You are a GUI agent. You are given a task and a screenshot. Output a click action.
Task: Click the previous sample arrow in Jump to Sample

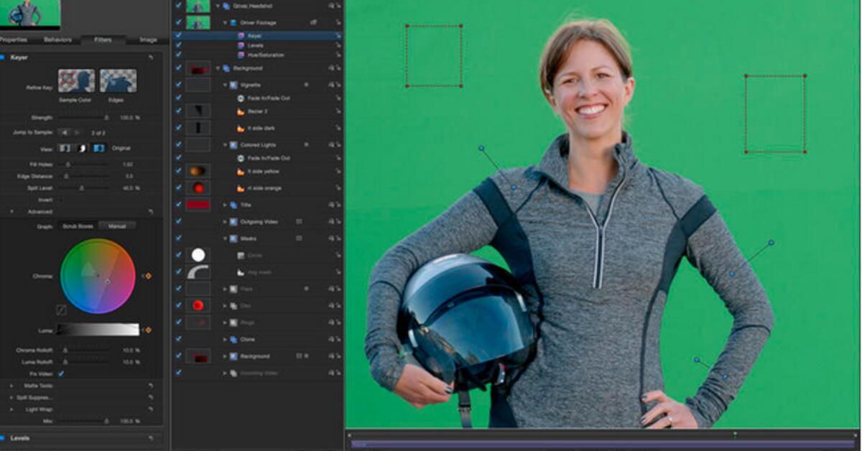(62, 132)
